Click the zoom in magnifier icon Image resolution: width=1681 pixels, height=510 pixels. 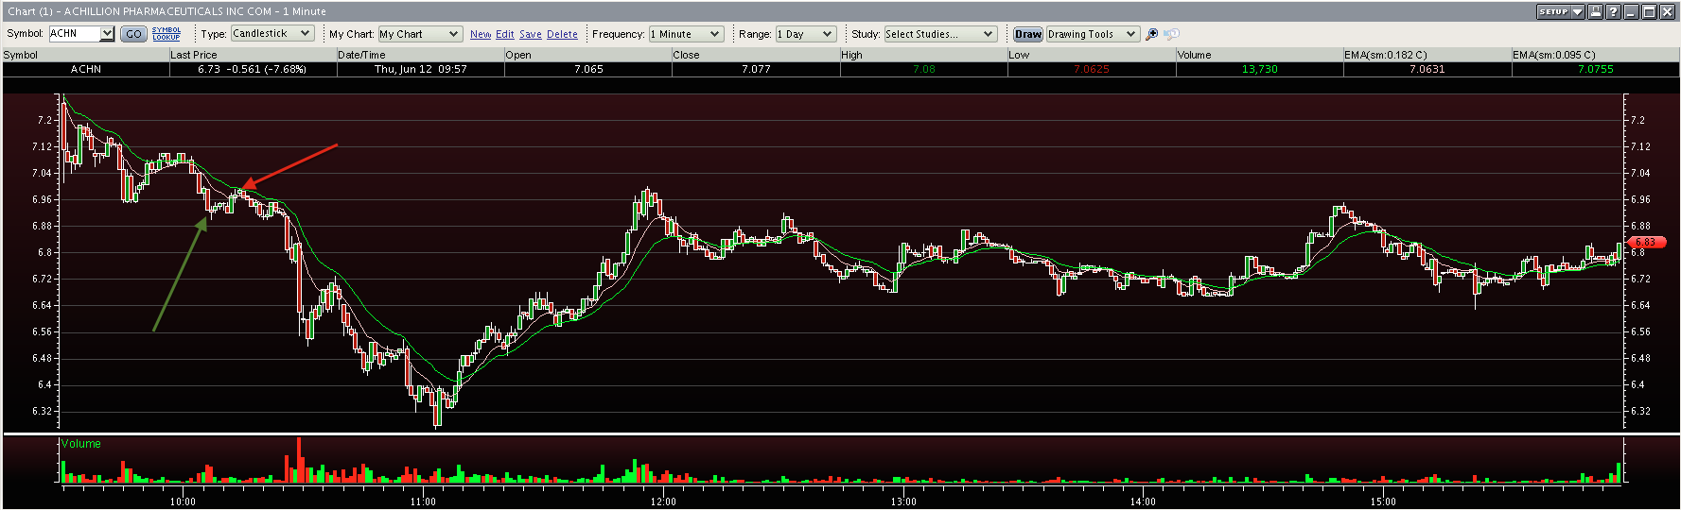[x=1151, y=34]
